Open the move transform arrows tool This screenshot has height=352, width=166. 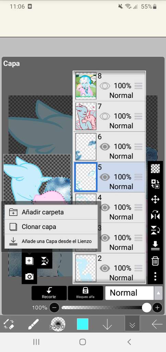point(155,199)
